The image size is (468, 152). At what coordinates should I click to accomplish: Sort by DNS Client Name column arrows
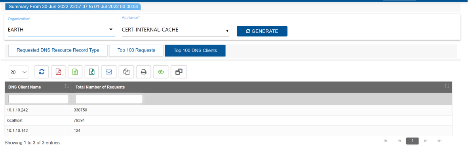click(x=67, y=86)
